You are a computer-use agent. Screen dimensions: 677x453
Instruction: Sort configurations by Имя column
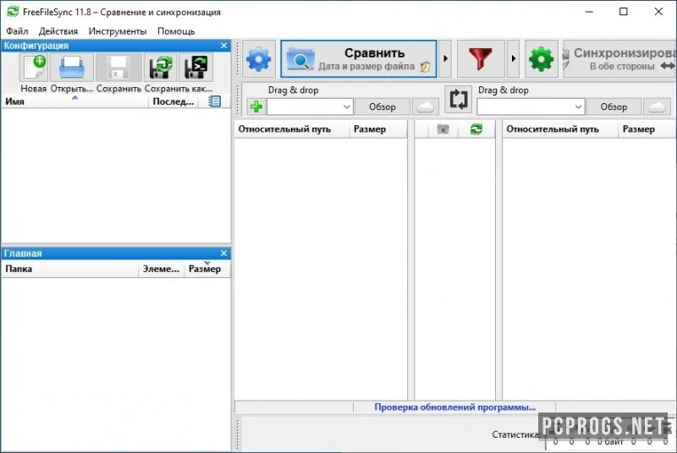[75, 101]
